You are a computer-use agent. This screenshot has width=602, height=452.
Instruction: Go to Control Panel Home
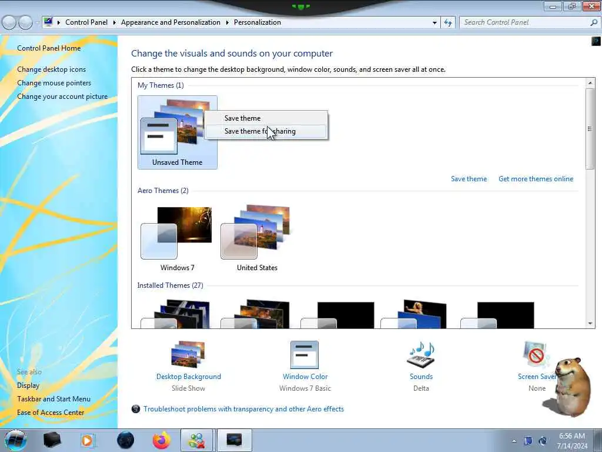[49, 48]
